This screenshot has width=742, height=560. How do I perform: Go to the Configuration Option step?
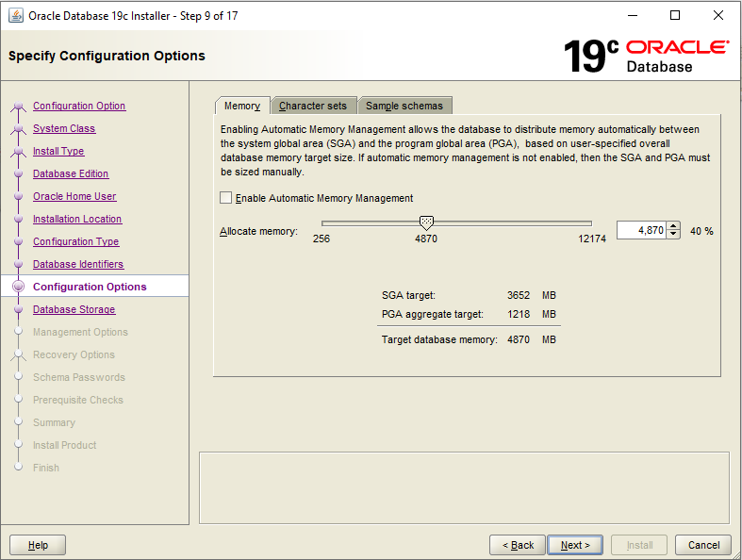pyautogui.click(x=79, y=106)
